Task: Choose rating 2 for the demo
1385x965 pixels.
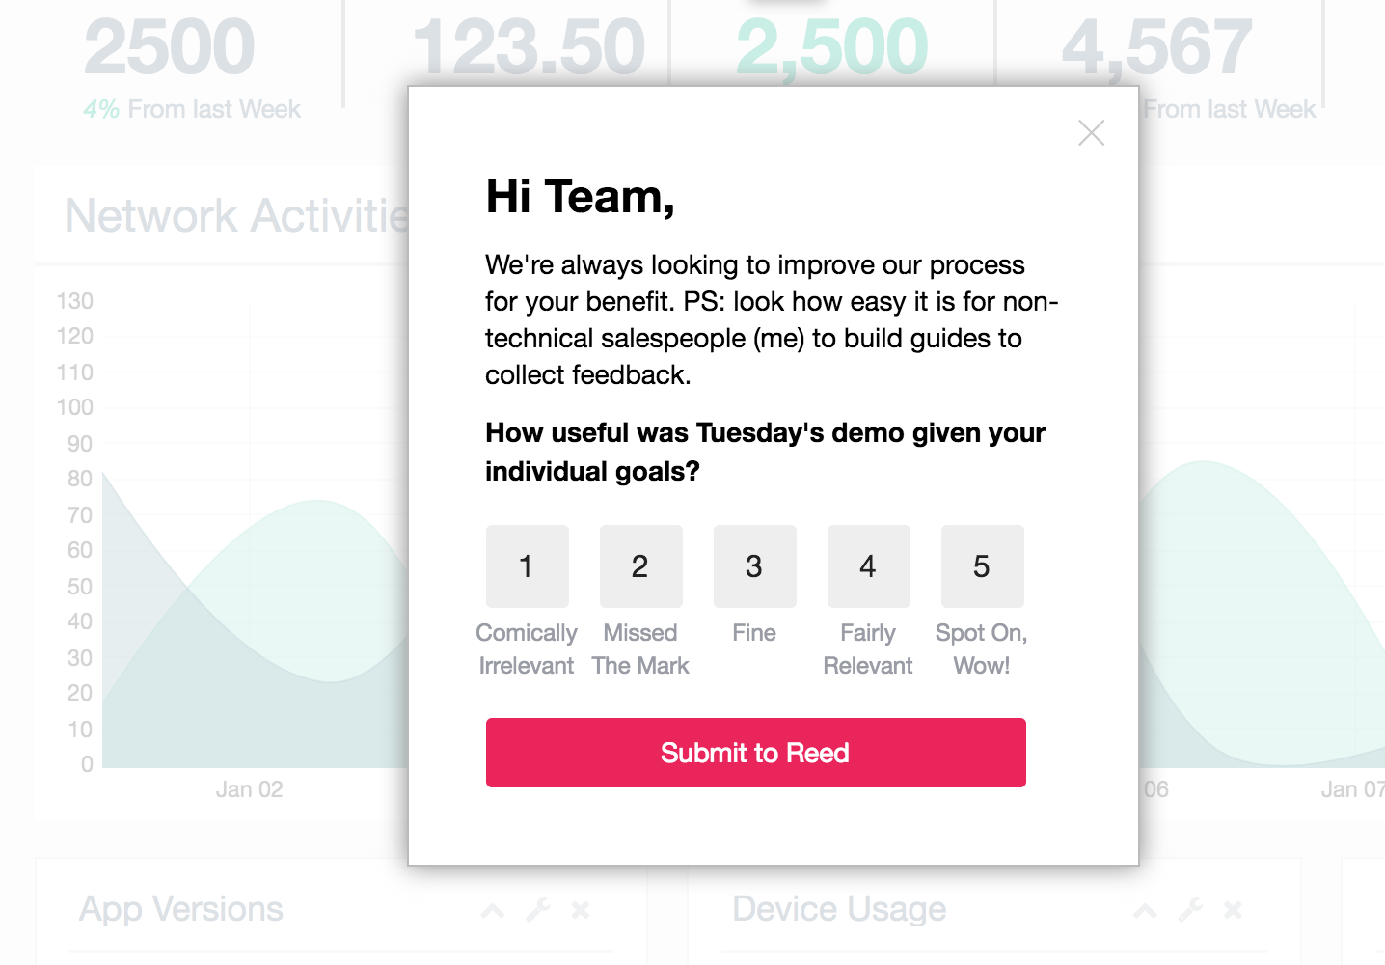Action: pos(640,566)
